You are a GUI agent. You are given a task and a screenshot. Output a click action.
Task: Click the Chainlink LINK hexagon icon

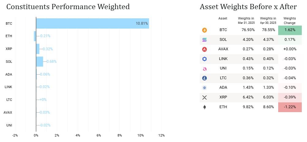point(204,59)
